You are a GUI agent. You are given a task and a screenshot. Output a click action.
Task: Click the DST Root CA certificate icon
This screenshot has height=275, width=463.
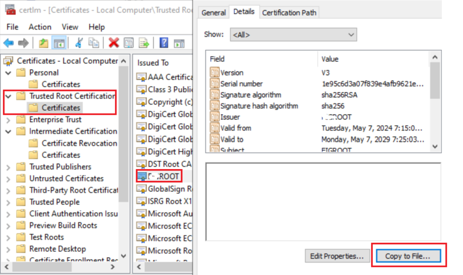click(x=142, y=164)
